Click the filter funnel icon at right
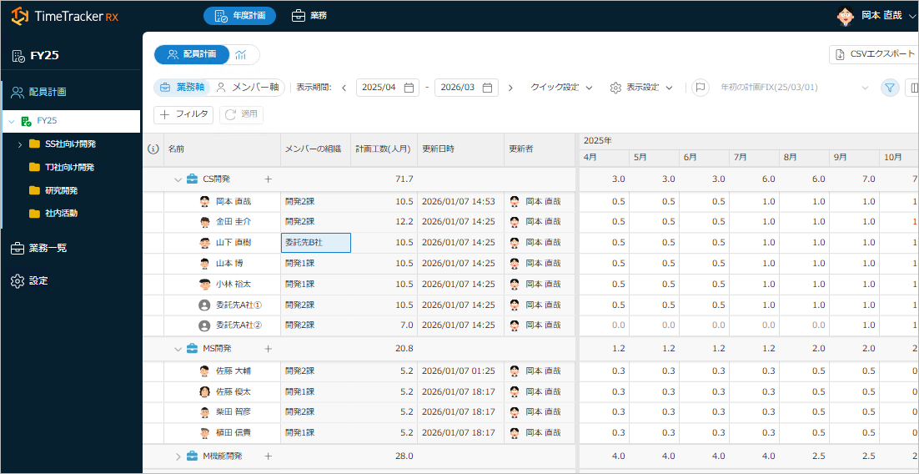919x474 pixels. 890,88
